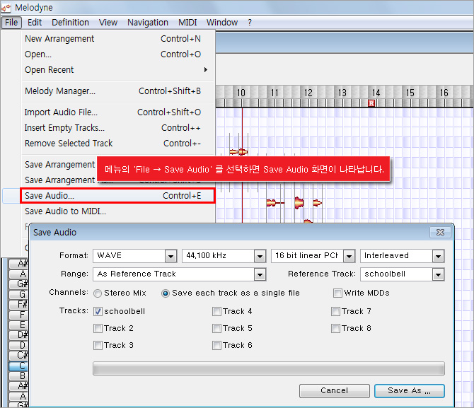The height and width of the screenshot is (408, 474).
Task: Click the B piano key
Action: tap(18, 375)
